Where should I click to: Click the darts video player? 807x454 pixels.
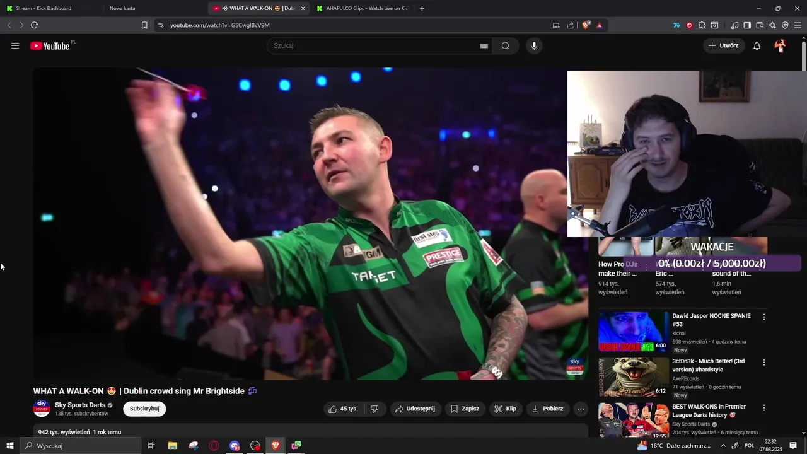point(310,224)
